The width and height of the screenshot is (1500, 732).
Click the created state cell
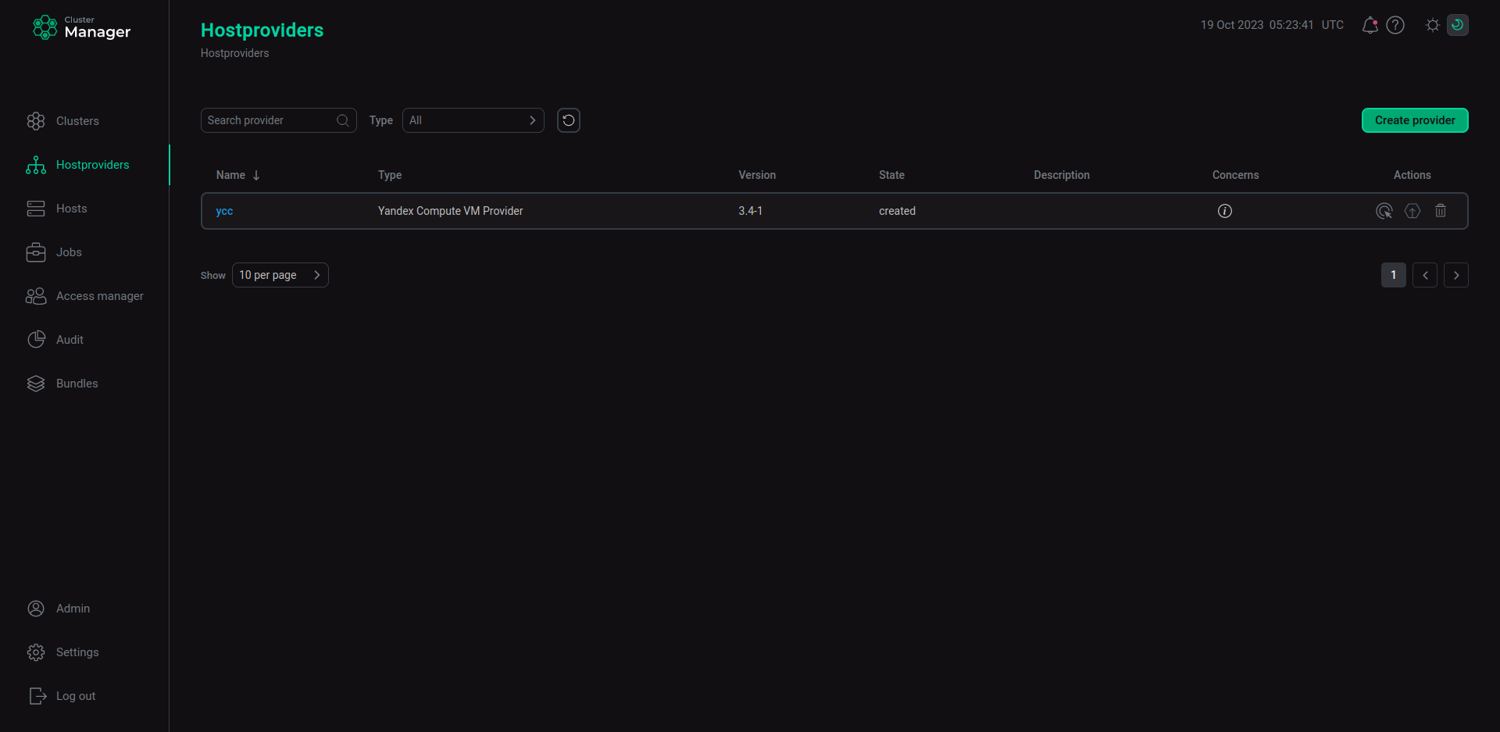click(x=897, y=211)
